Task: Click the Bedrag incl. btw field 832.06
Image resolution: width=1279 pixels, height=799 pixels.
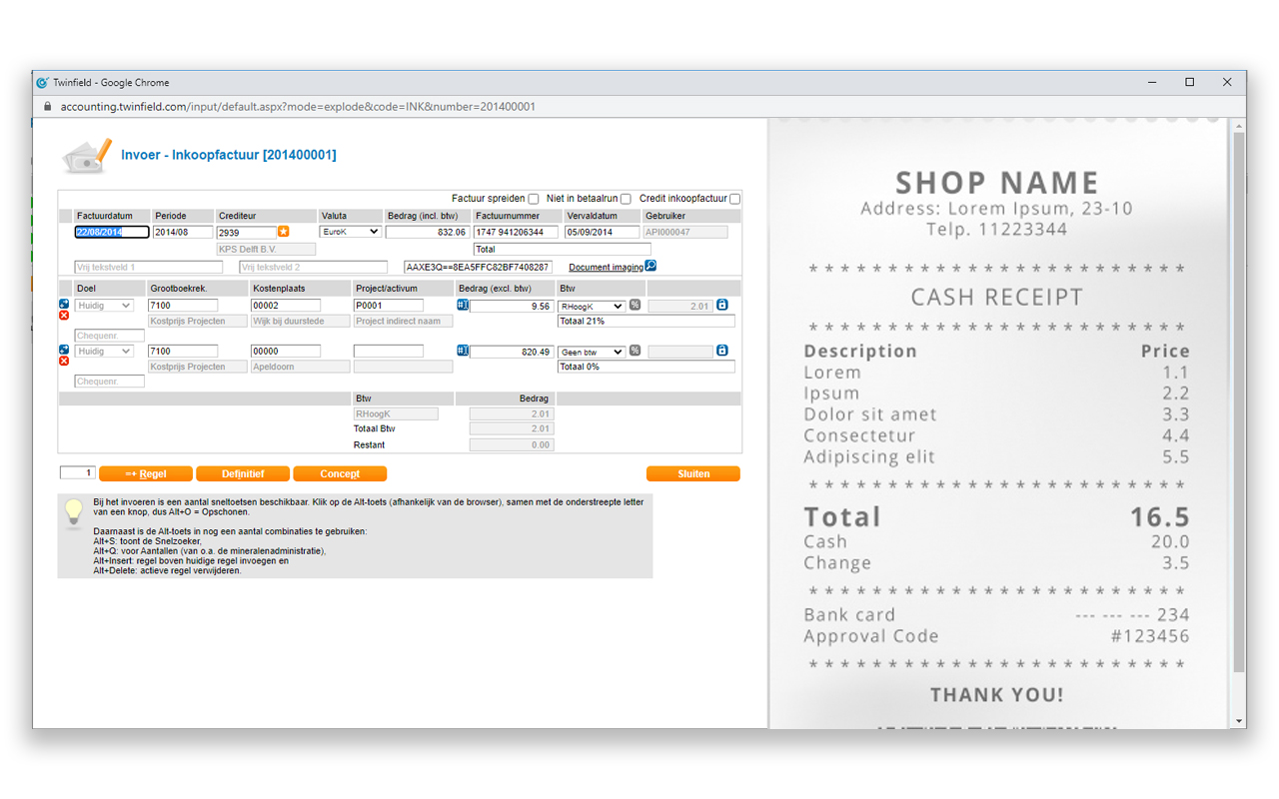Action: [427, 232]
